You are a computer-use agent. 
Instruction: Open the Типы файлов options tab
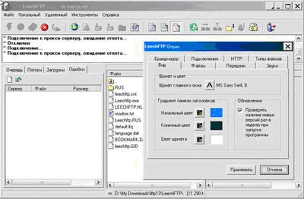(268, 59)
